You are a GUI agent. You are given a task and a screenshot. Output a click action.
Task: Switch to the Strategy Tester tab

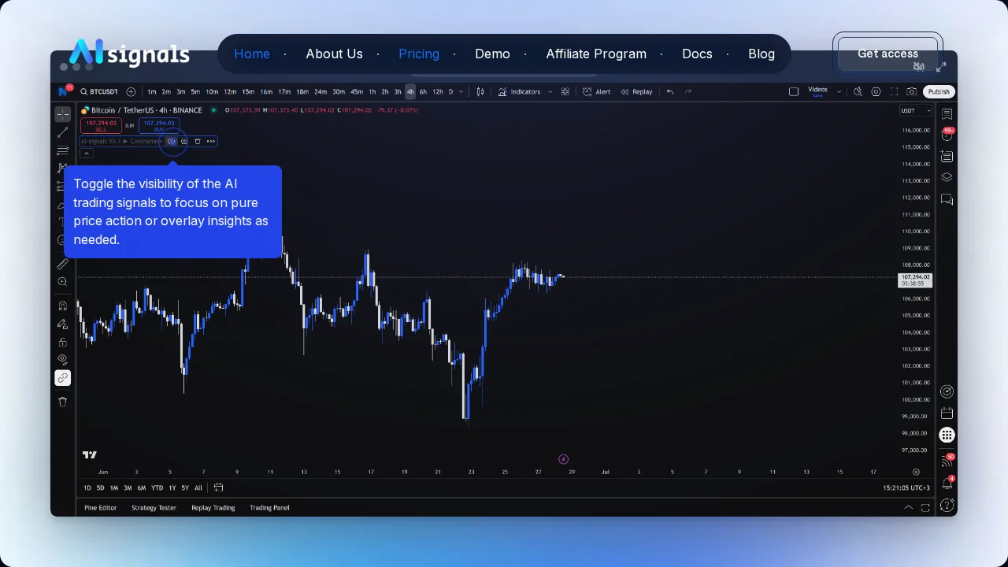154,508
